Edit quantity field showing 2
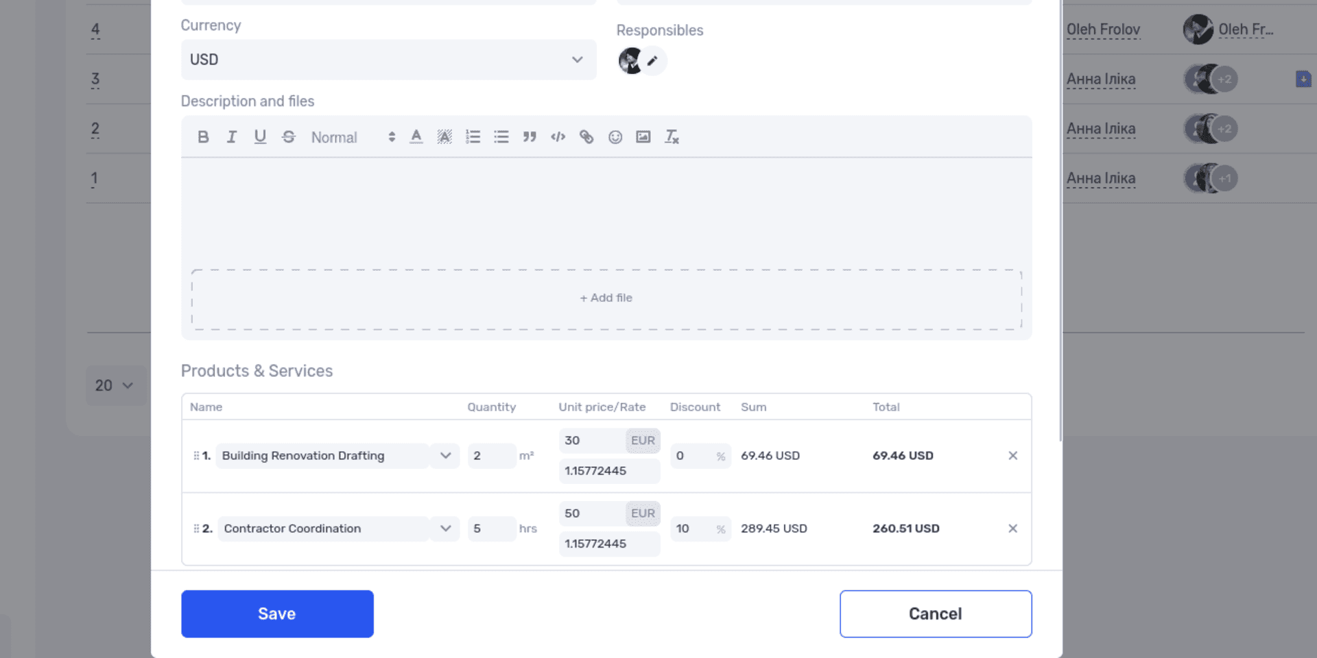This screenshot has height=658, width=1317. click(x=492, y=456)
